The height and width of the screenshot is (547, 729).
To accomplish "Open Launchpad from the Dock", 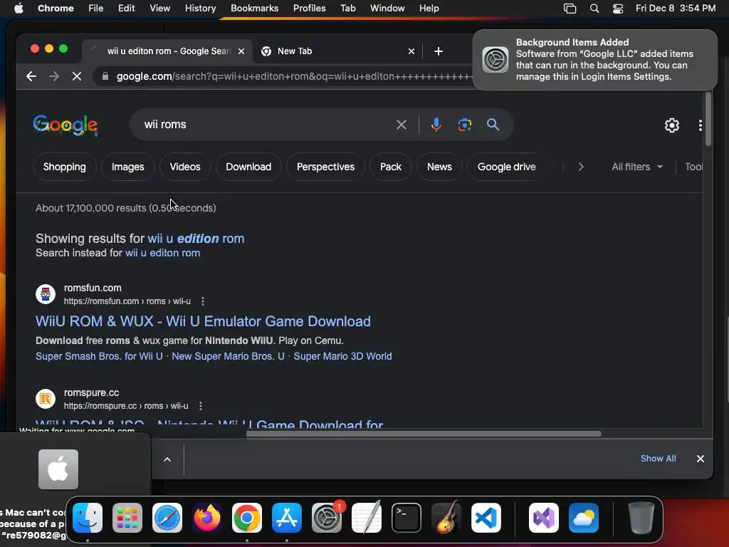I will (127, 518).
